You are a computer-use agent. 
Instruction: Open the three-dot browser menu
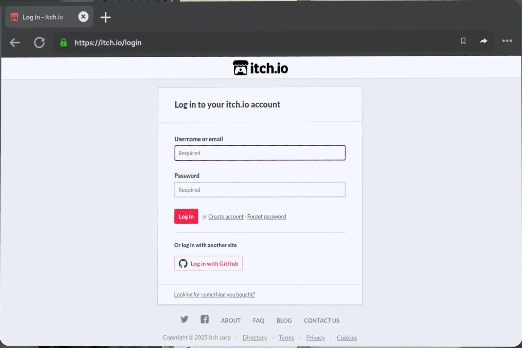pos(507,41)
